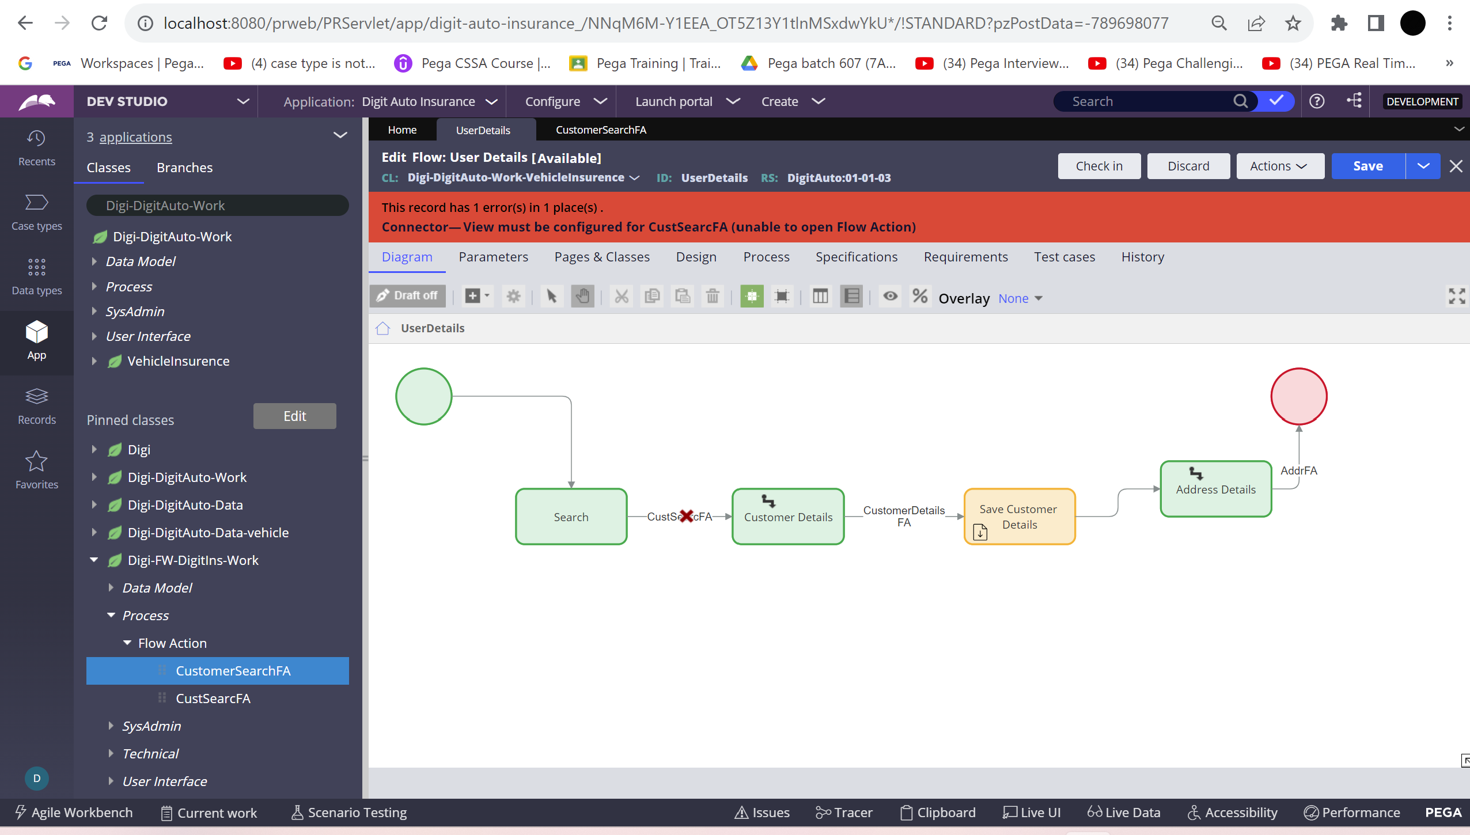Click the delete shape icon in toolbar
This screenshot has height=835, width=1470.
click(713, 295)
